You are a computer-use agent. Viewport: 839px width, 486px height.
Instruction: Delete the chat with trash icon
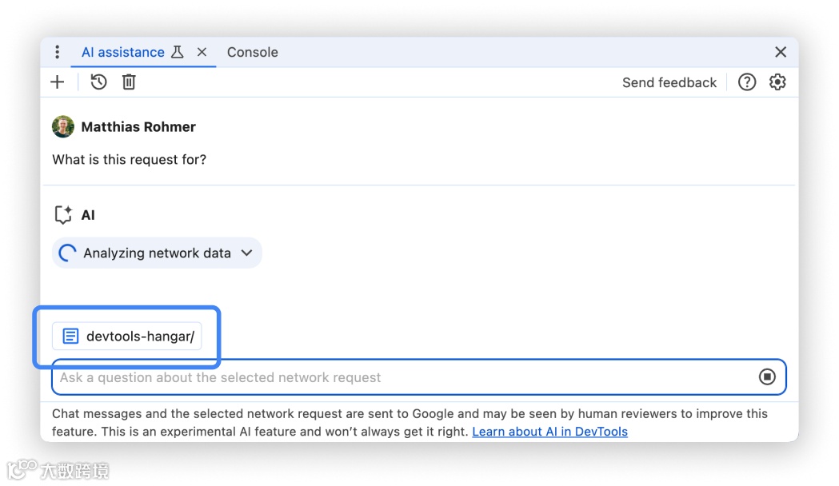pos(129,82)
